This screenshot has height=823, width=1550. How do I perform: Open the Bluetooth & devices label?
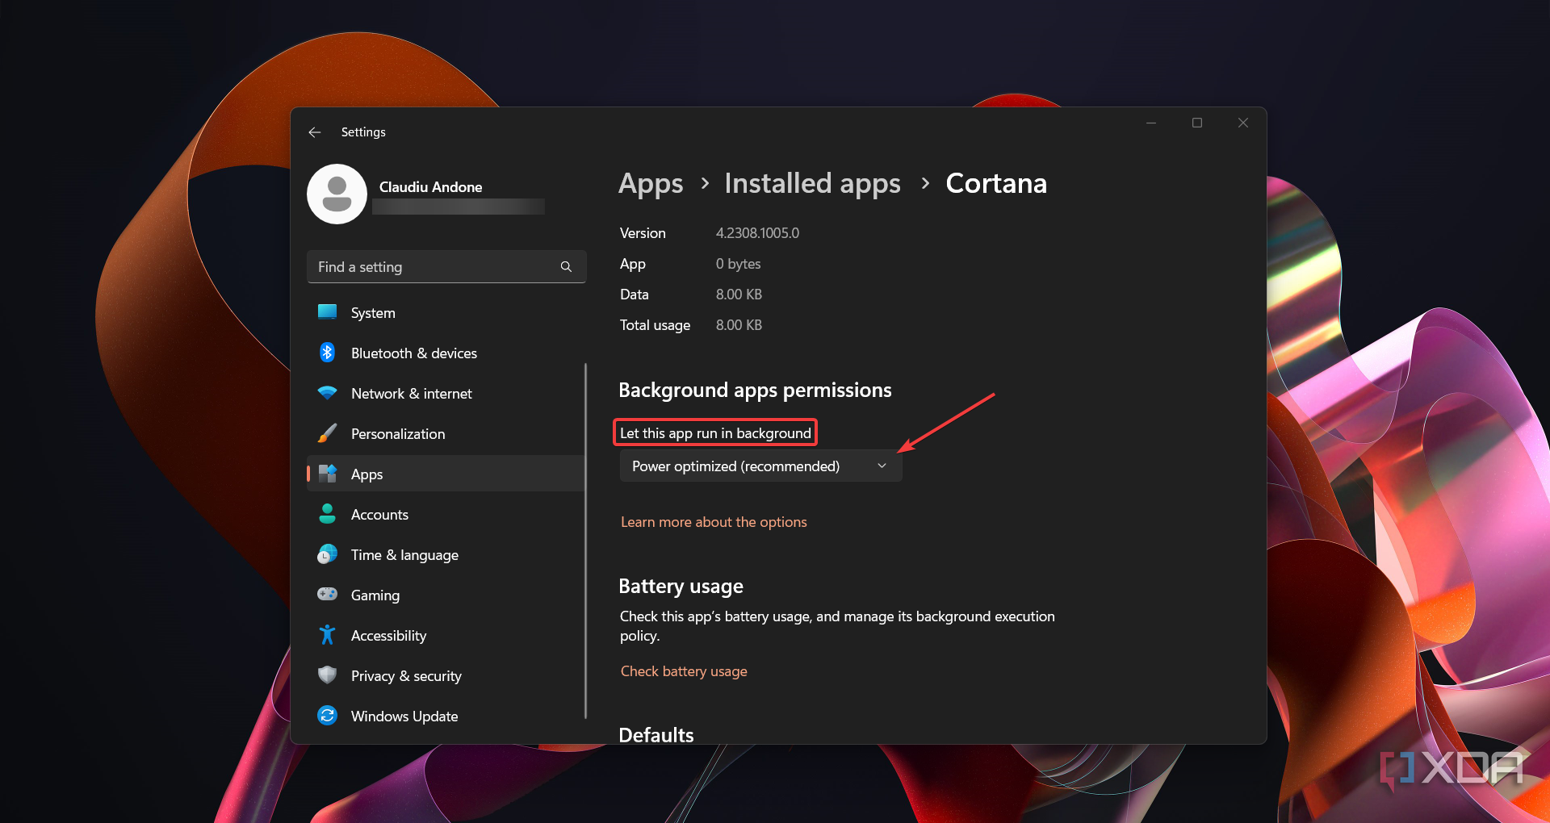point(414,353)
